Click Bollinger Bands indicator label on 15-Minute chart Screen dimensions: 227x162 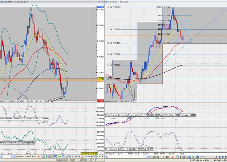pyautogui.click(x=24, y=101)
